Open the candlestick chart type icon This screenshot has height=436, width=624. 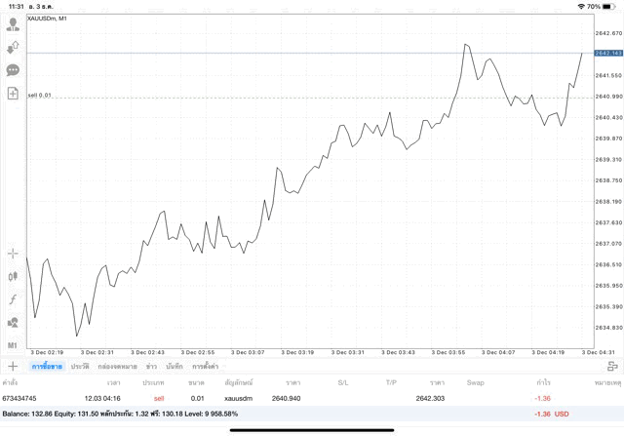[x=13, y=276]
